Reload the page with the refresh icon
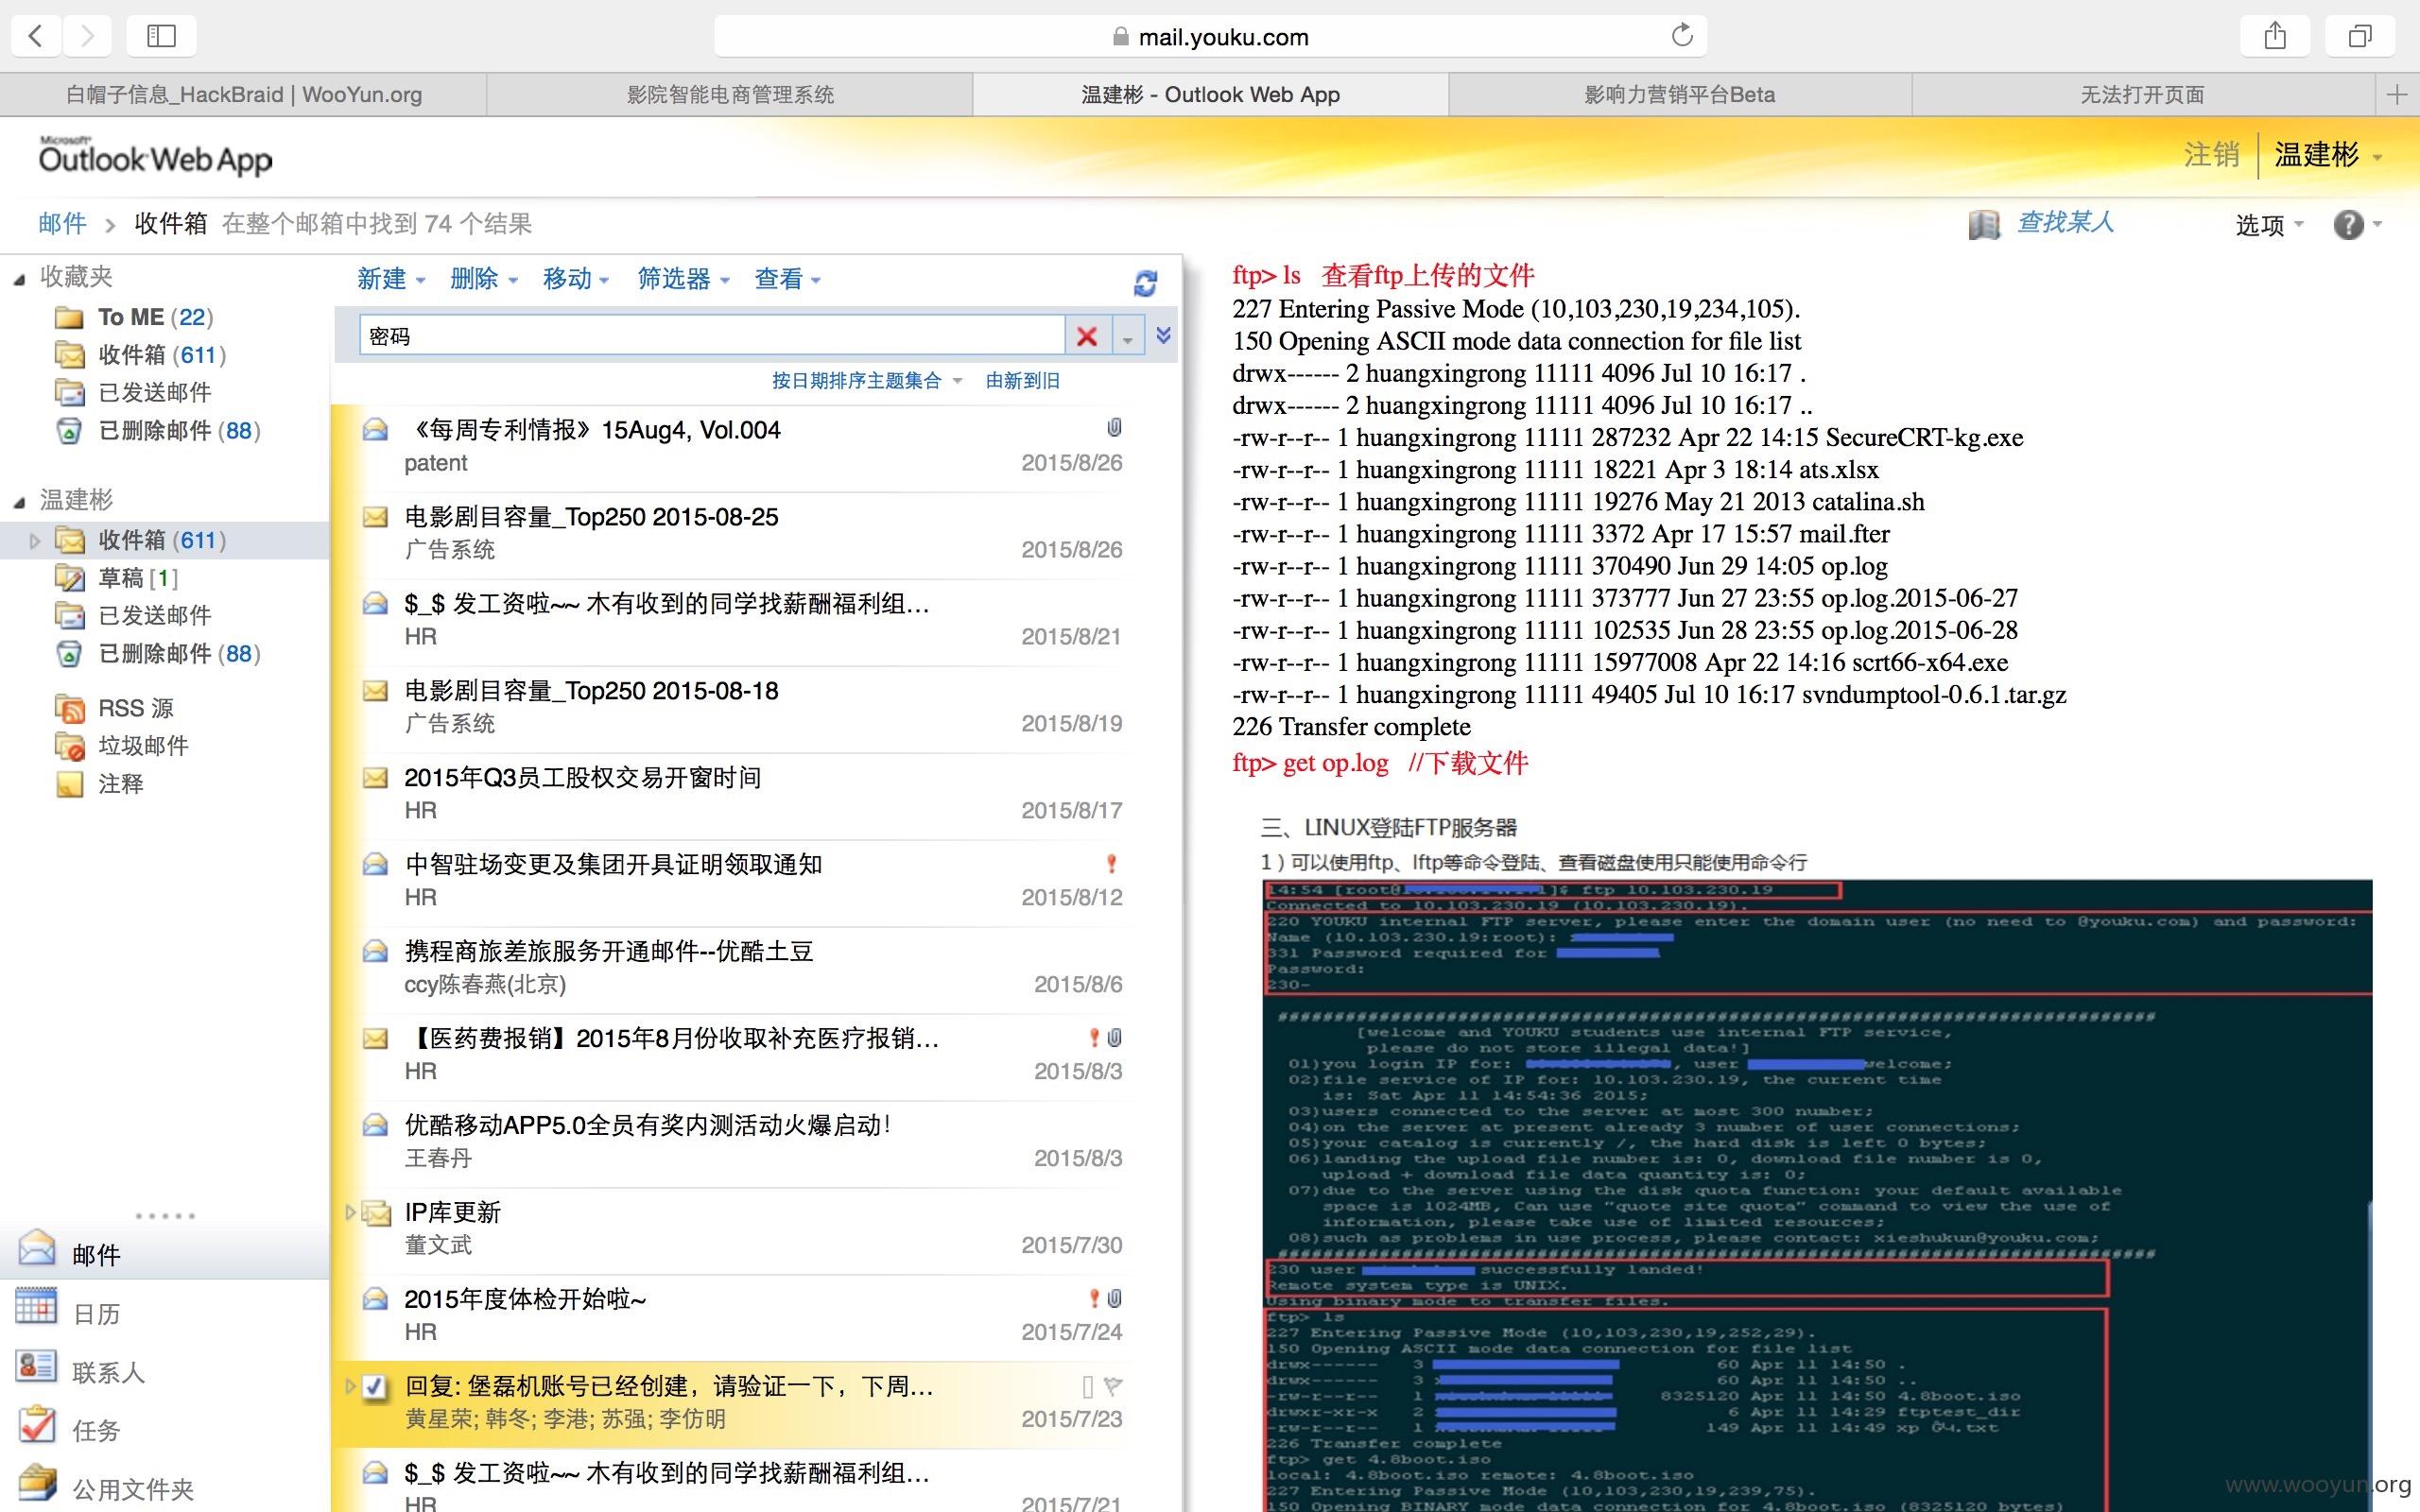Image resolution: width=2420 pixels, height=1512 pixels. click(x=1682, y=36)
